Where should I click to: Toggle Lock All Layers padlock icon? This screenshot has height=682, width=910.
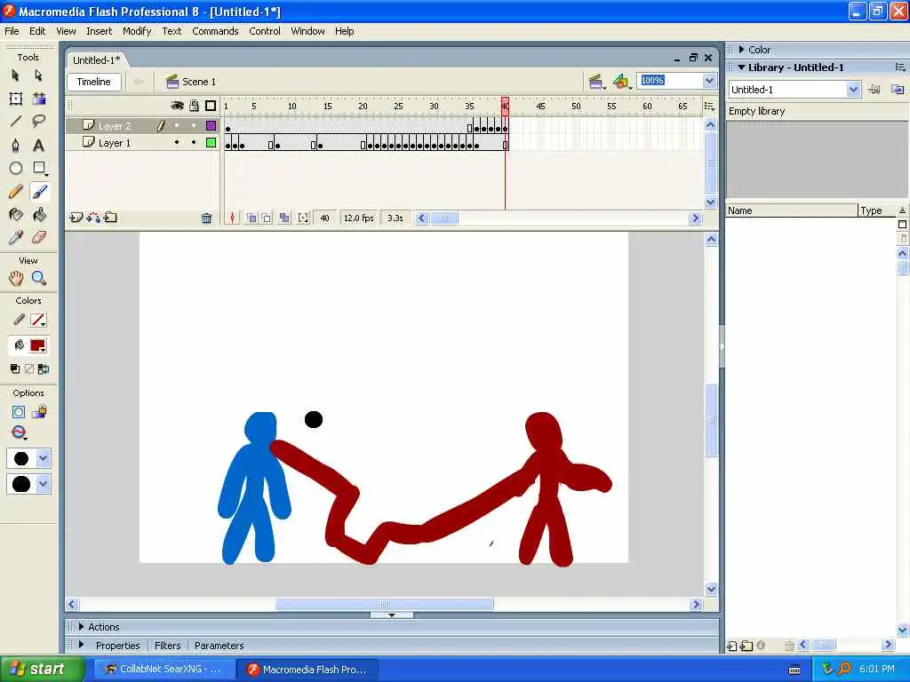pyautogui.click(x=195, y=106)
